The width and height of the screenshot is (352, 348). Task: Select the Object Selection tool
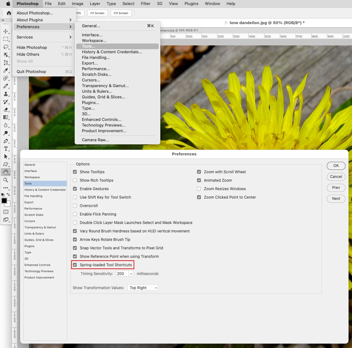(6, 55)
